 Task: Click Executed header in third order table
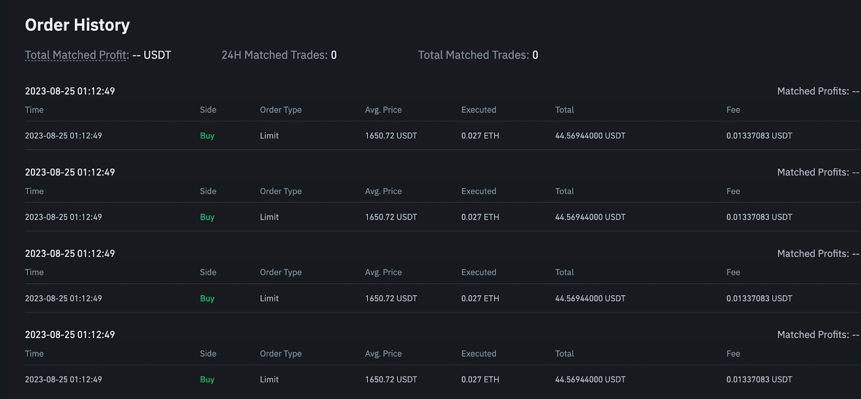pos(478,272)
